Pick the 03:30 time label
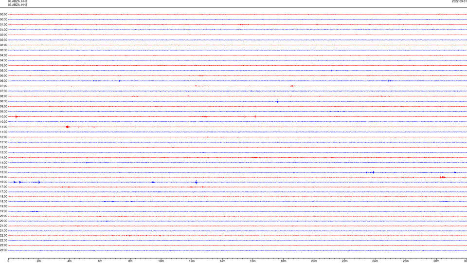Viewport: 467px width, 263px height. point(3,50)
